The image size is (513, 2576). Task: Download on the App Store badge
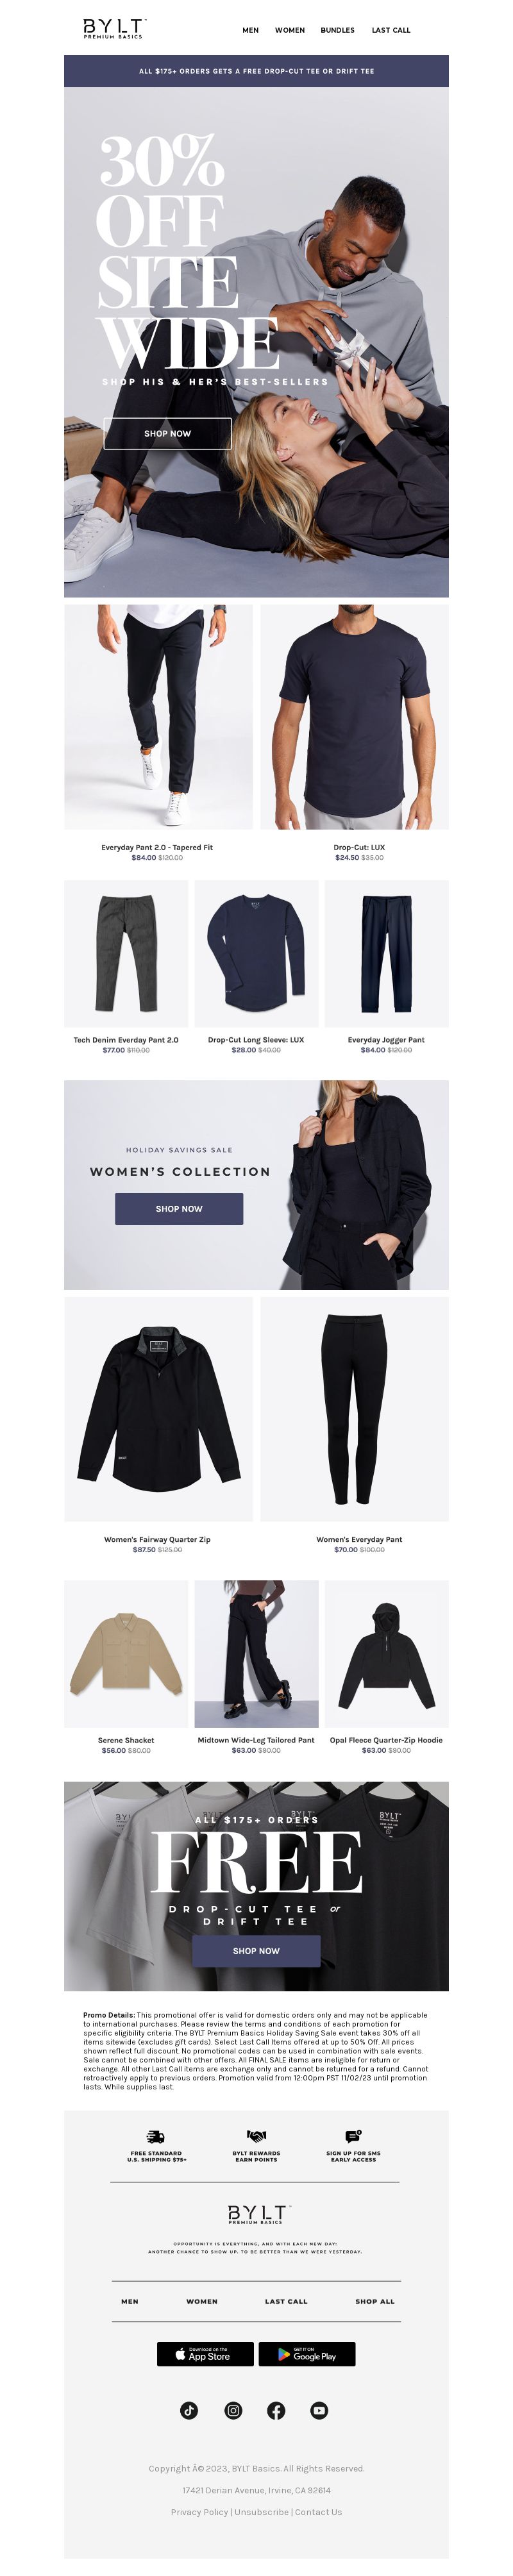click(205, 2354)
